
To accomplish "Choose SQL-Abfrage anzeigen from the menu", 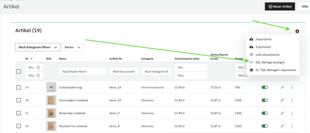I will (x=273, y=62).
